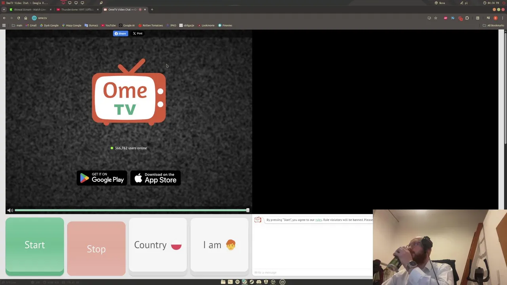Screen dimensions: 507x285
Task: Go back in browser history
Action: pyautogui.click(x=4, y=18)
